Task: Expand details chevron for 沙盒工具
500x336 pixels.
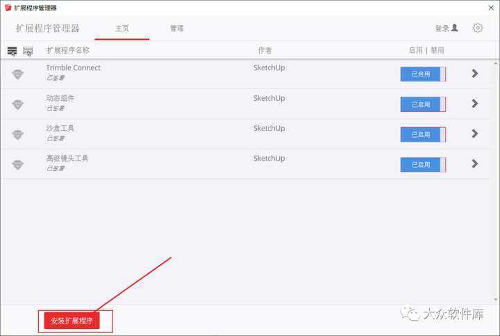Action: click(x=475, y=134)
